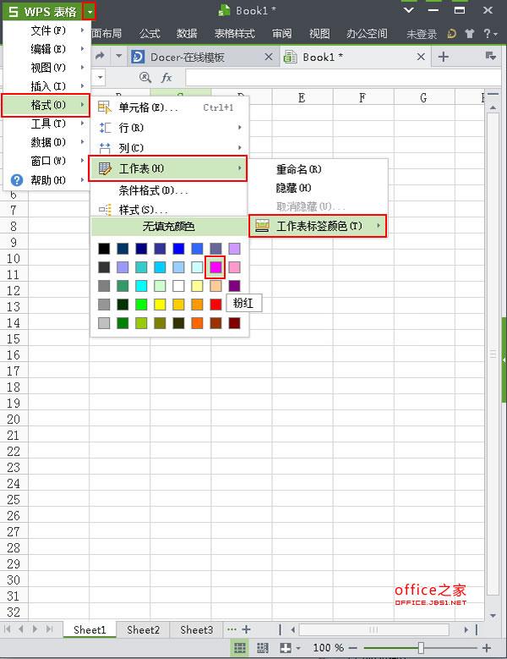Open the 表格样式 ribbon tab
Screen dimensions: 507x659
[x=235, y=34]
